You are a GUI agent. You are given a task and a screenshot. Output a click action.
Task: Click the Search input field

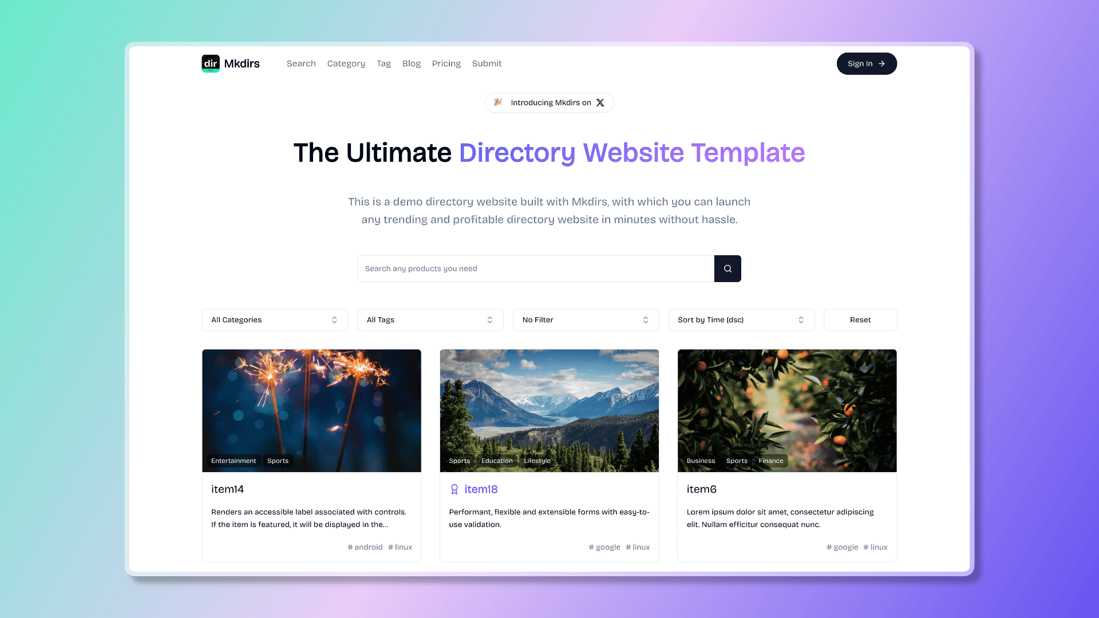tap(535, 268)
